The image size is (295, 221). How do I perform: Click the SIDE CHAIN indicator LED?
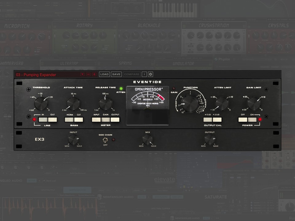click(113, 140)
